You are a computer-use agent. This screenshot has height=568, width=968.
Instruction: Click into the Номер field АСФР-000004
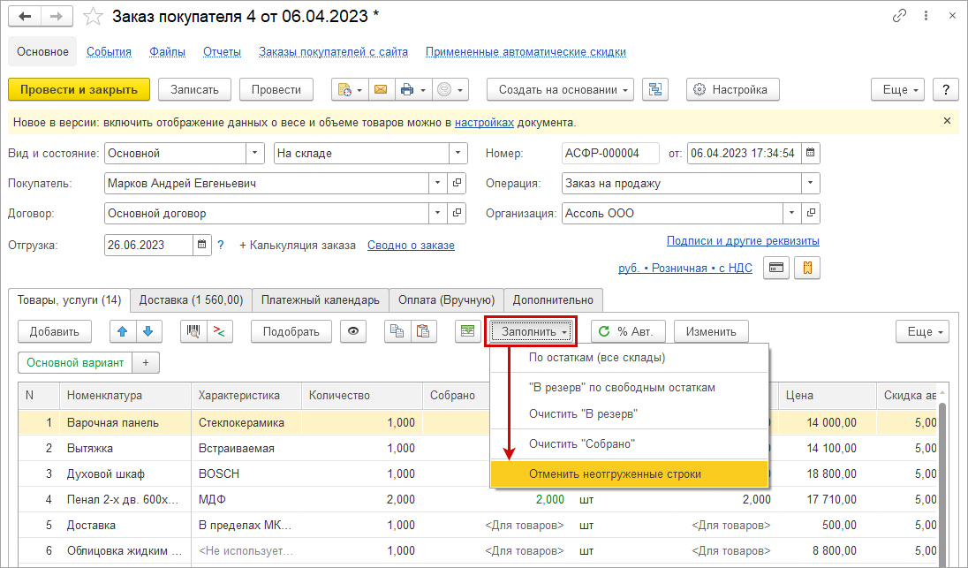coord(610,153)
